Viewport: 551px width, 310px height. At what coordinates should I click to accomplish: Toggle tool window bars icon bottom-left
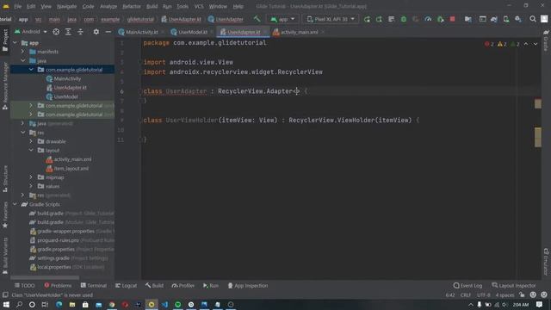(5, 294)
